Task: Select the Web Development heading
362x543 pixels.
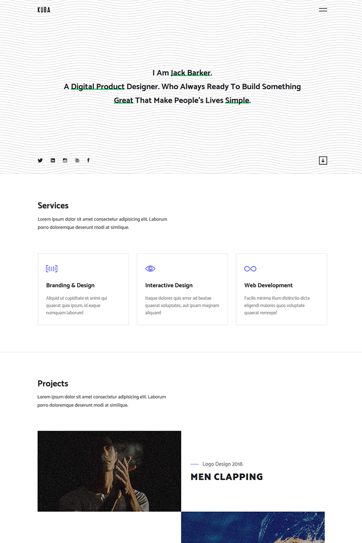Action: coord(268,286)
